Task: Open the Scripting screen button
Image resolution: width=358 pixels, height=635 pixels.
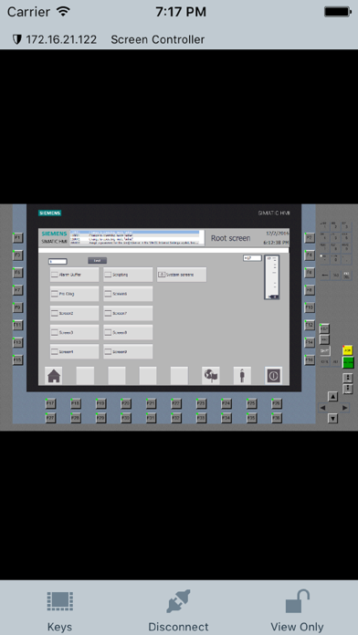Action: [128, 275]
